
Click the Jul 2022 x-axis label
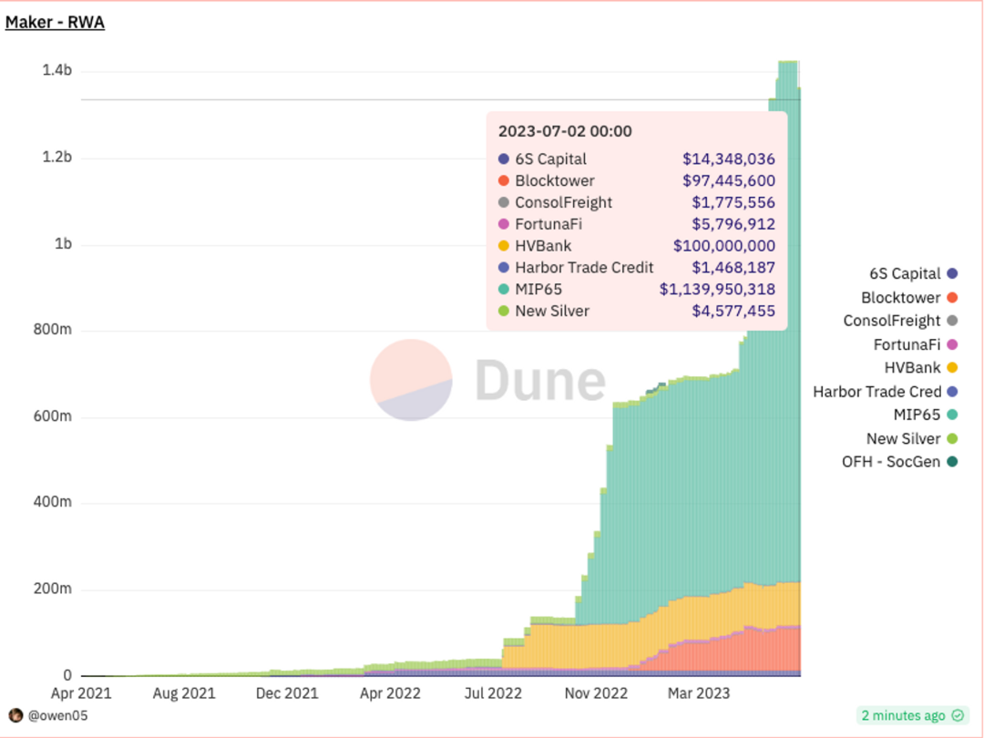[x=493, y=693]
